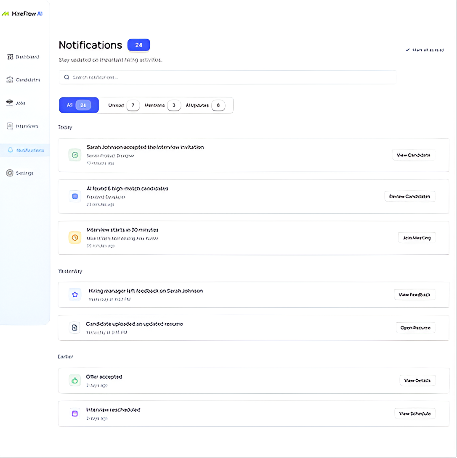The width and height of the screenshot is (457, 458).
Task: Click the "Offer accepted" title
Action: pyautogui.click(x=104, y=377)
